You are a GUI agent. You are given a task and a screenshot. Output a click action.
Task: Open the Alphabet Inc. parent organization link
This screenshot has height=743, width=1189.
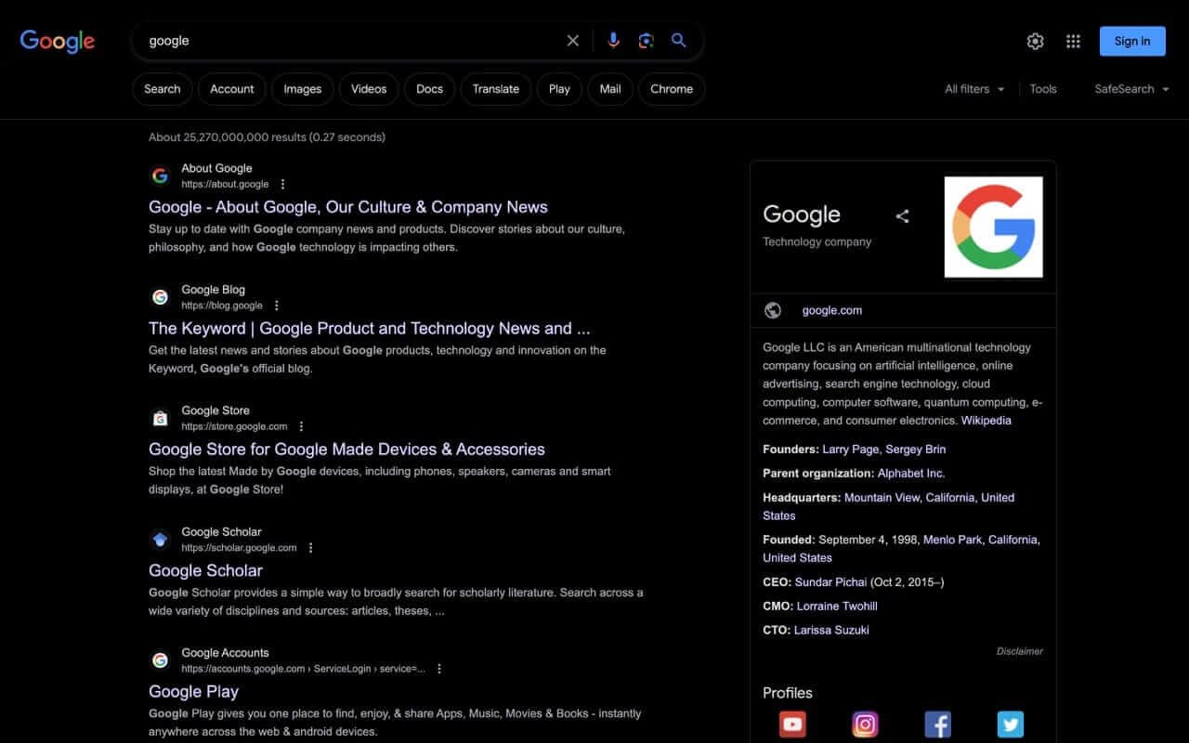[x=911, y=474]
